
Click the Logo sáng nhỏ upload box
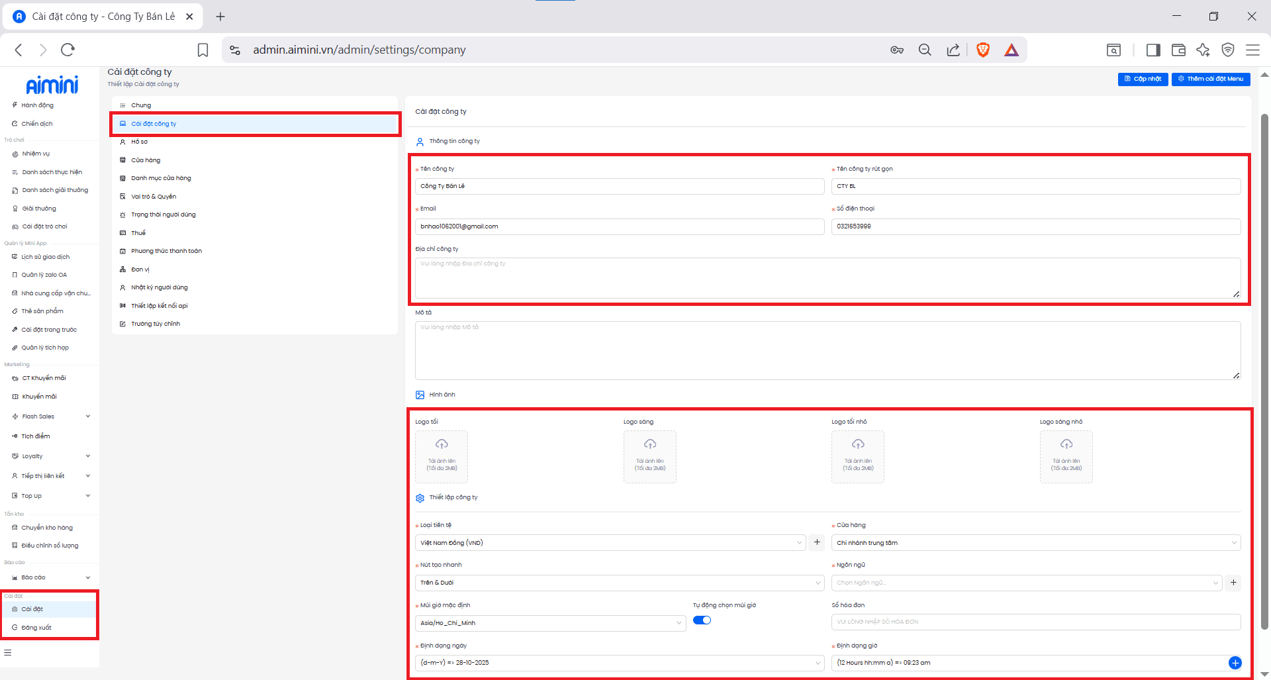[1066, 456]
